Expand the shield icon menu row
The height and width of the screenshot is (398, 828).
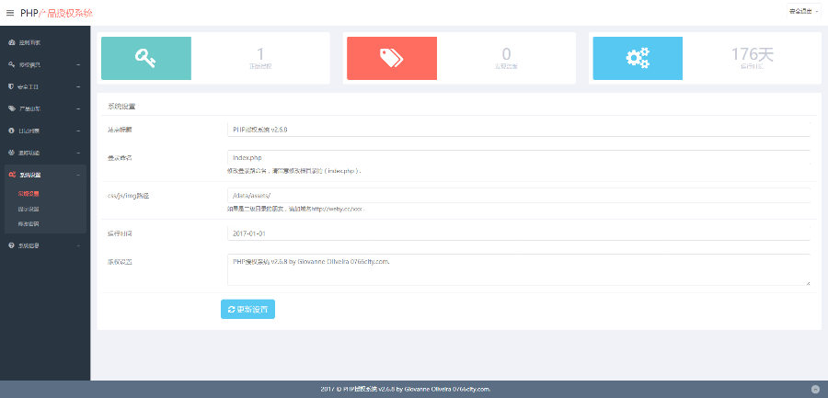tap(43, 86)
